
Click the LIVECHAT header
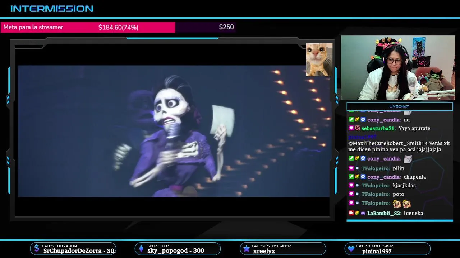pyautogui.click(x=399, y=106)
